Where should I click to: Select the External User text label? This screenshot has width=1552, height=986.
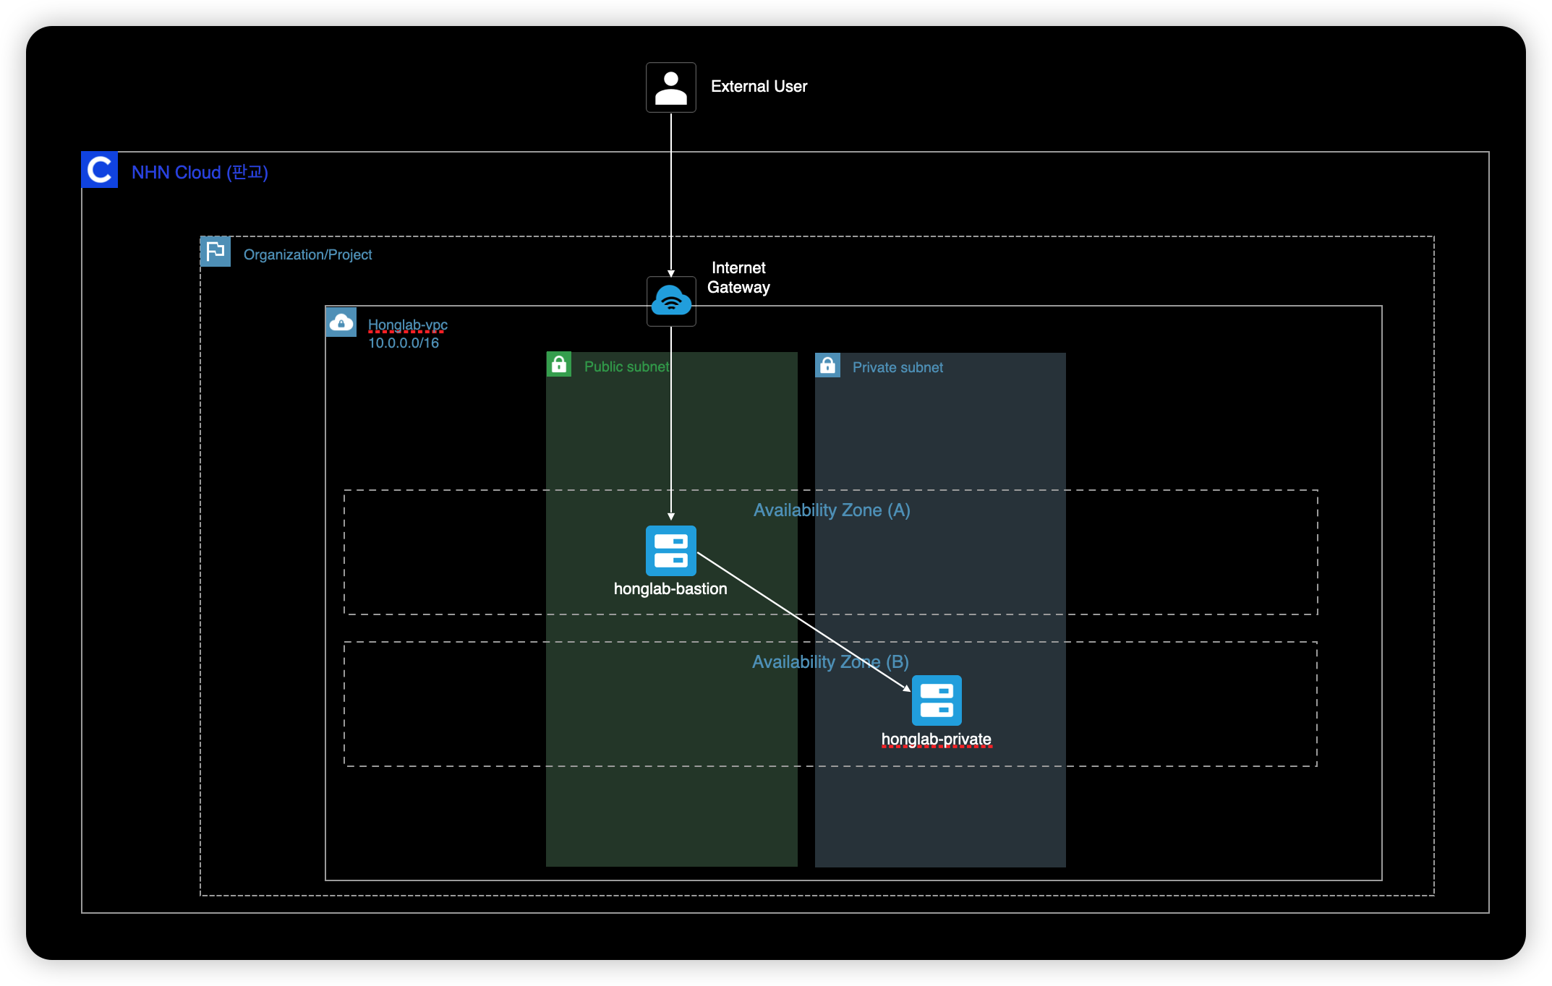pos(758,87)
